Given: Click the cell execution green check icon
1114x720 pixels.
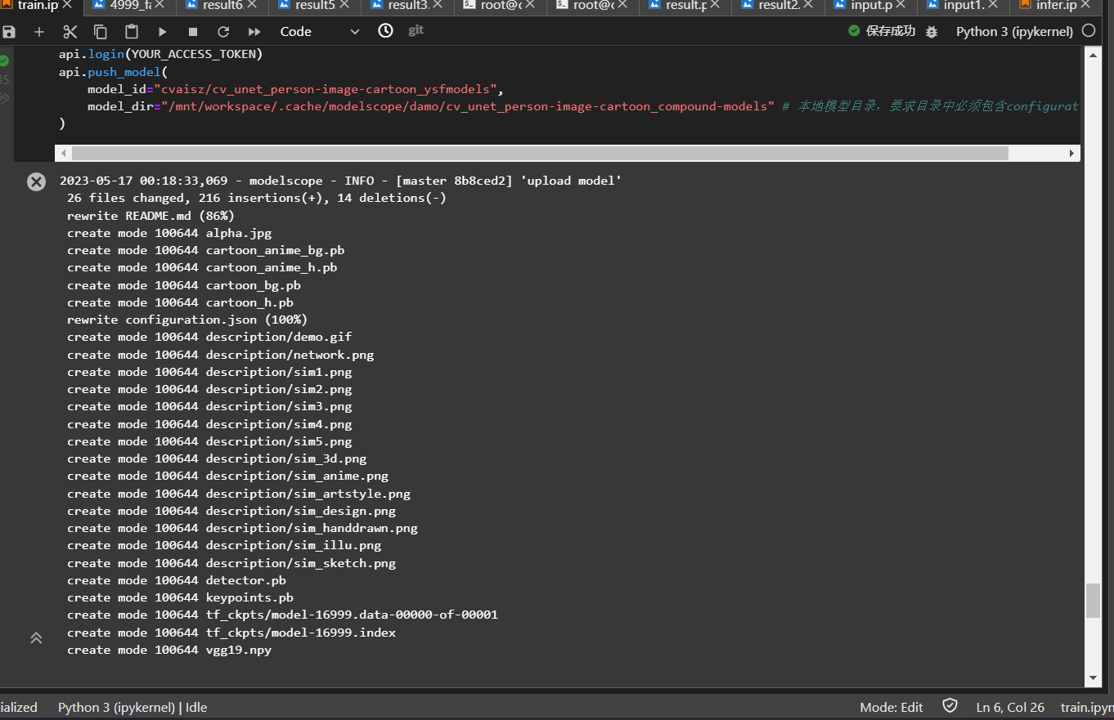Looking at the screenshot, I should pos(4,60).
